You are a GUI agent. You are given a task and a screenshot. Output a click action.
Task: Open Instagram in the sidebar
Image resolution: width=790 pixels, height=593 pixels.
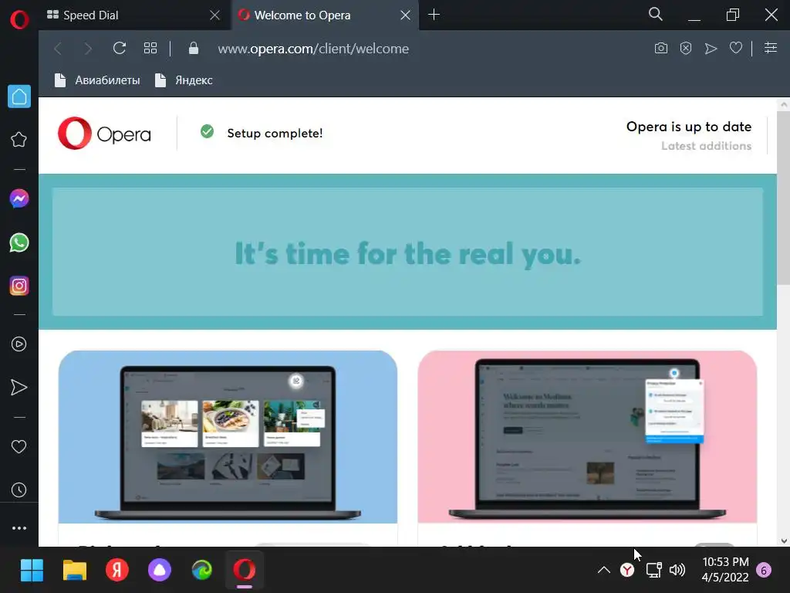coord(19,286)
